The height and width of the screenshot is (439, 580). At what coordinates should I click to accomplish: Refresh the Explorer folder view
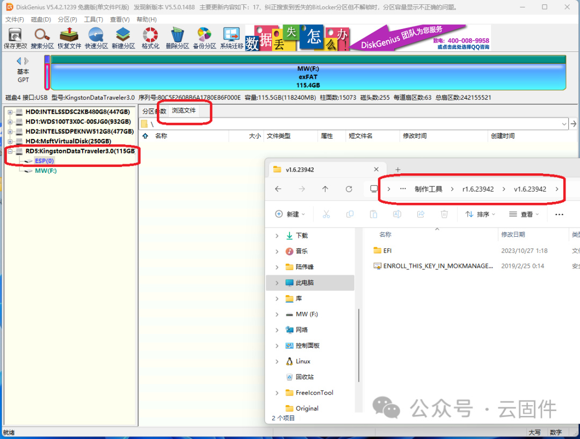[349, 189]
